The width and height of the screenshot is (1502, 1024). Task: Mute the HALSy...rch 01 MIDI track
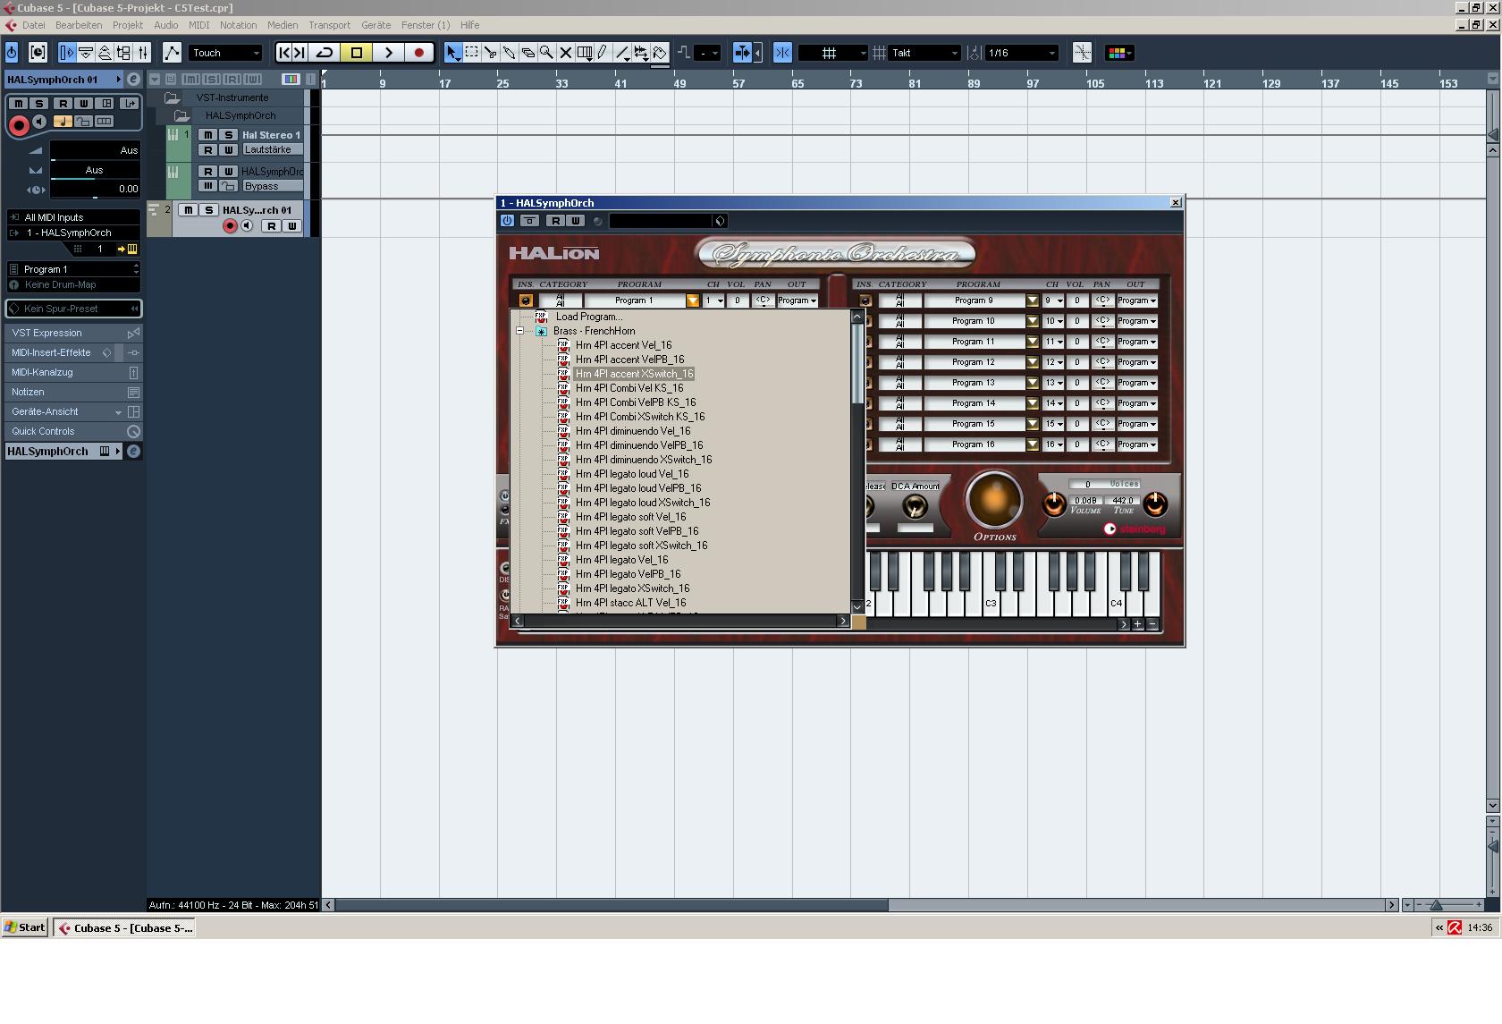188,210
